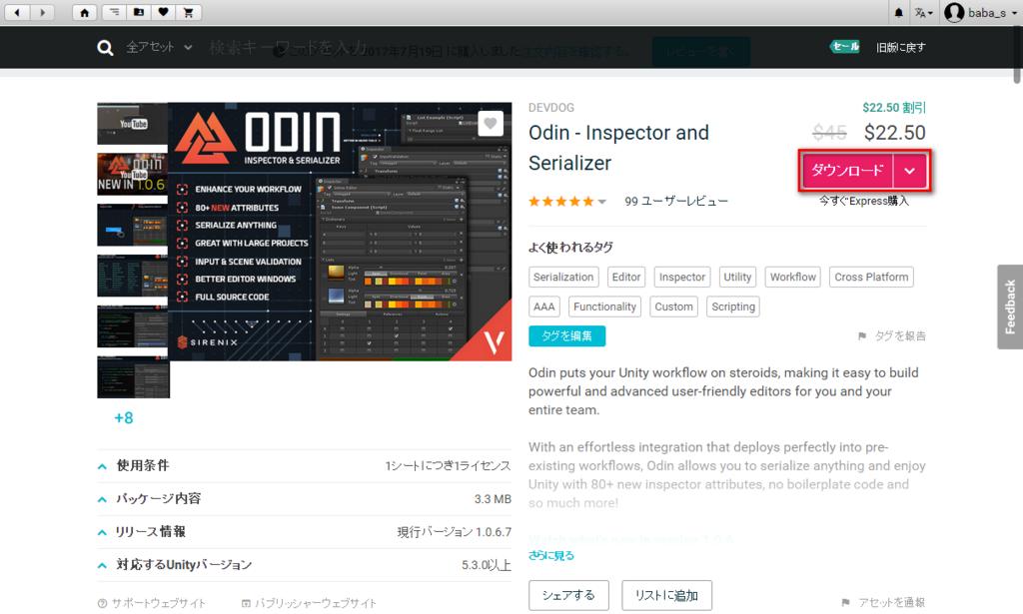Click アセットを通報 flag link
Screen dimensions: 1023x614
(883, 602)
